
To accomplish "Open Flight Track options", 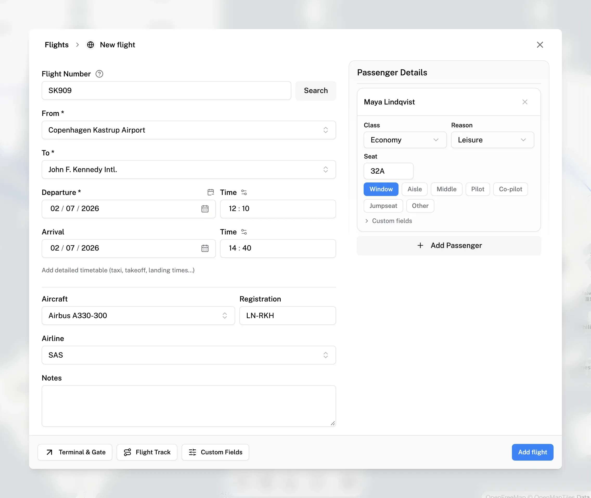I will click(147, 452).
